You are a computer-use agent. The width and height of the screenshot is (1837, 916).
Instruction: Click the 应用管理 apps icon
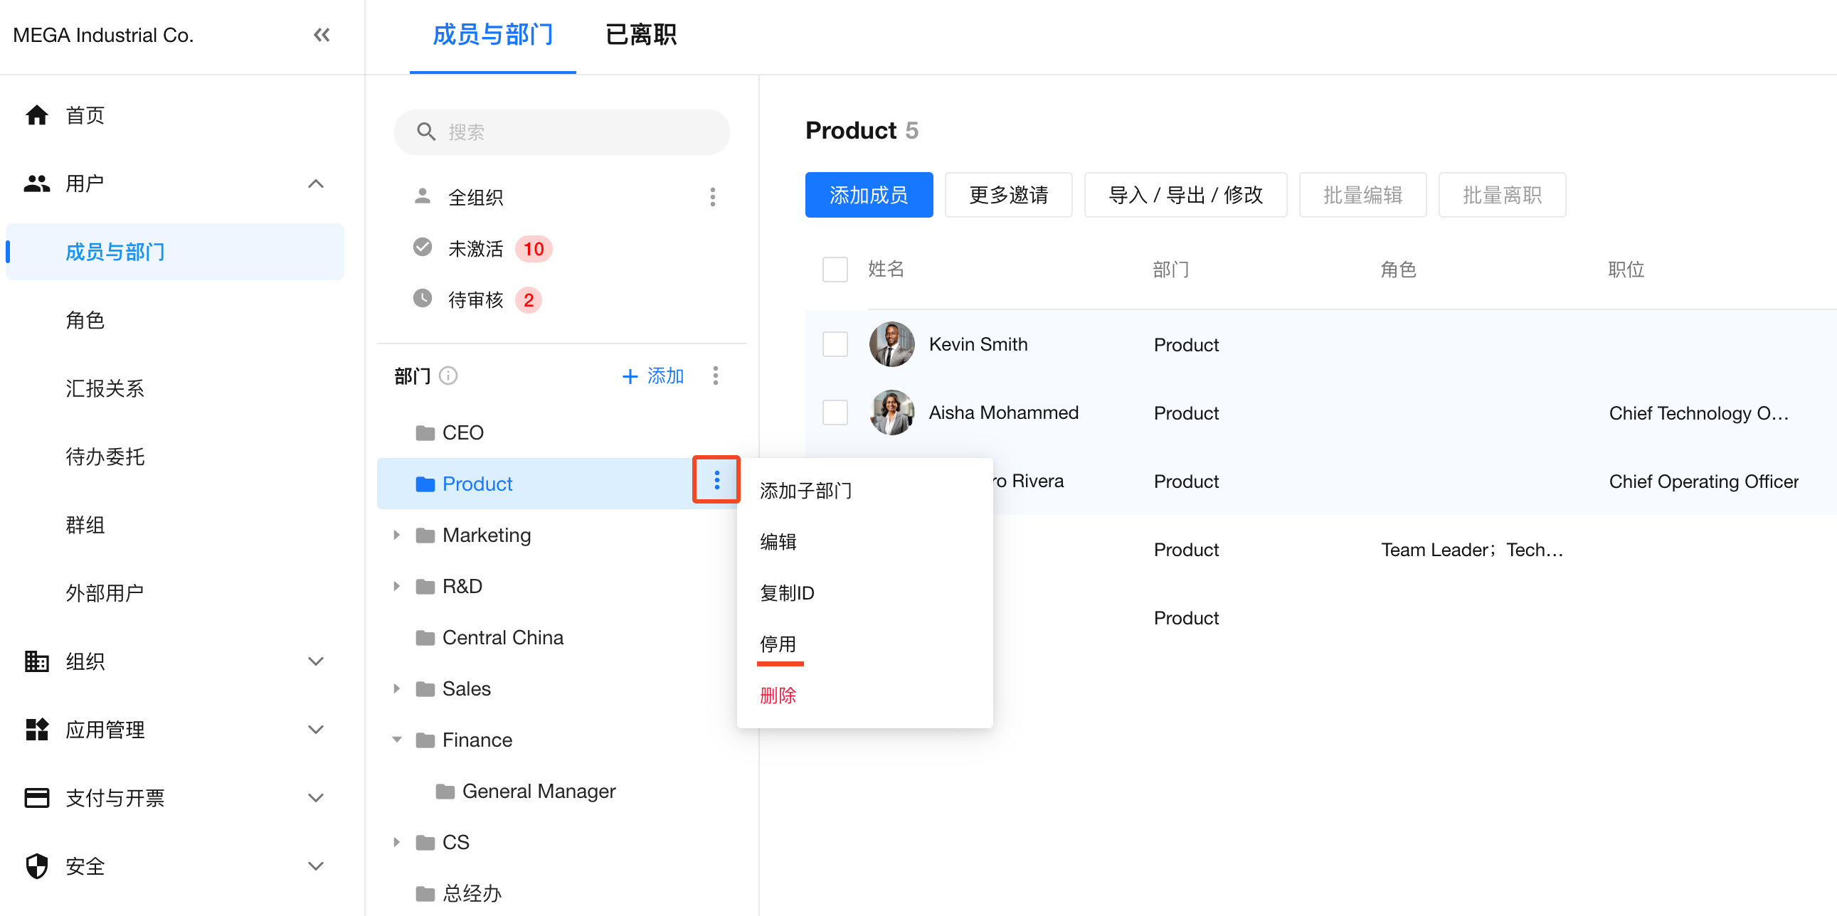[36, 728]
